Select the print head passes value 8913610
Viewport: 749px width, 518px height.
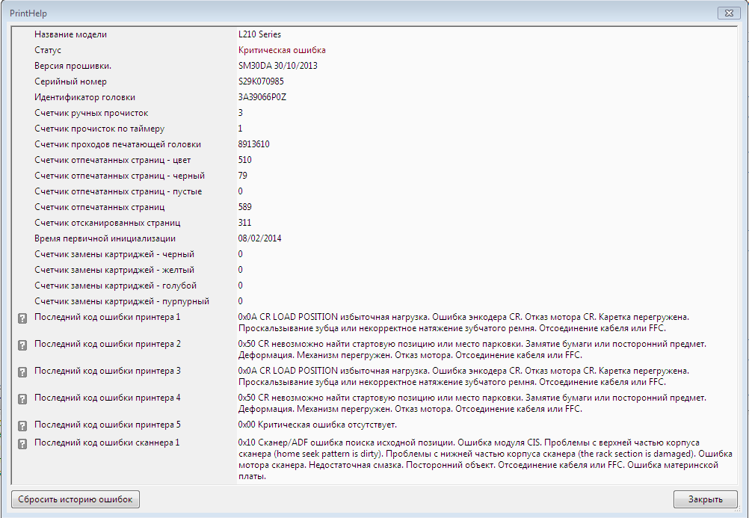(x=254, y=144)
